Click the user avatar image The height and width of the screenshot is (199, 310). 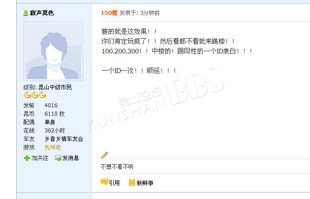coord(53,51)
